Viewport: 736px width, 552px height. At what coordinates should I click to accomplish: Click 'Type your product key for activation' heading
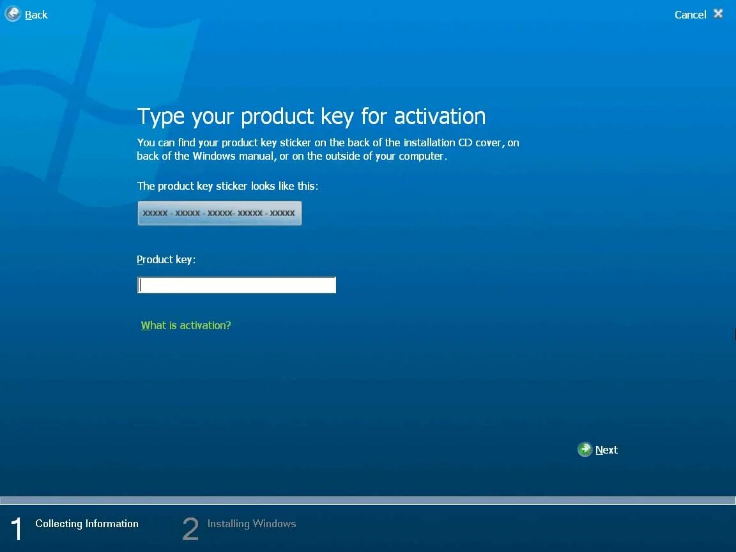pos(311,116)
